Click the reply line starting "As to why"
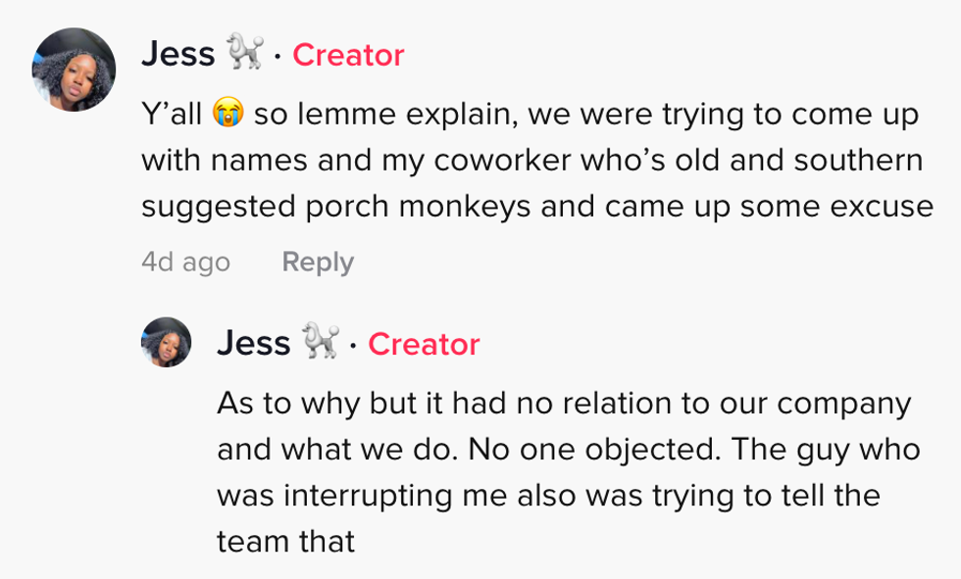This screenshot has height=579, width=961. click(x=563, y=404)
